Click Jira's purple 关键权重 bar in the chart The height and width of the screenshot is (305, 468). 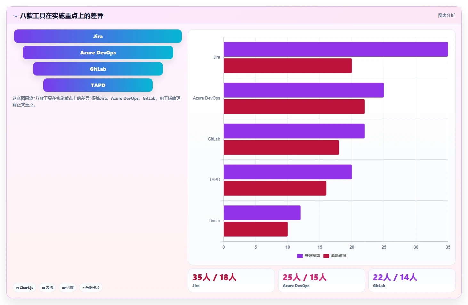click(336, 49)
